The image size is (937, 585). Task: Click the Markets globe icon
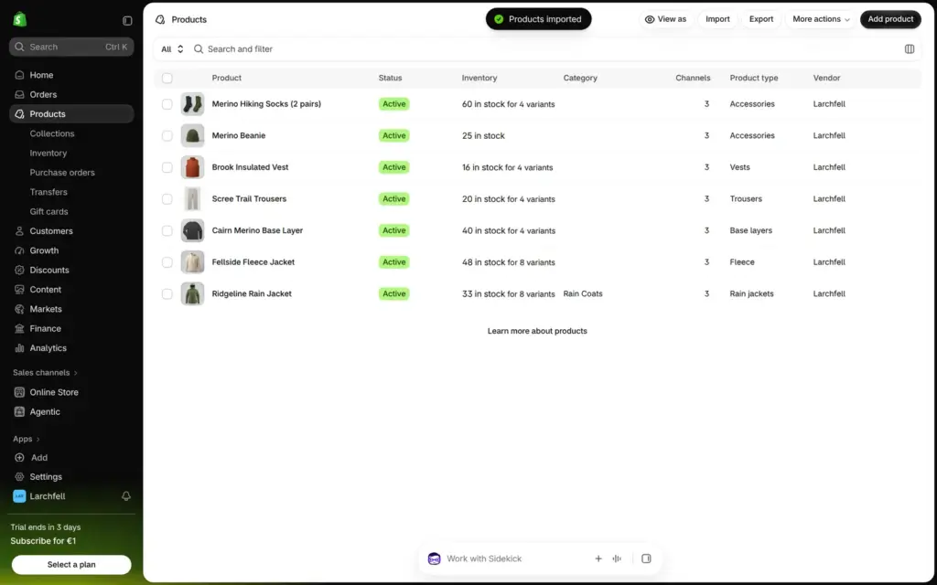[20, 309]
